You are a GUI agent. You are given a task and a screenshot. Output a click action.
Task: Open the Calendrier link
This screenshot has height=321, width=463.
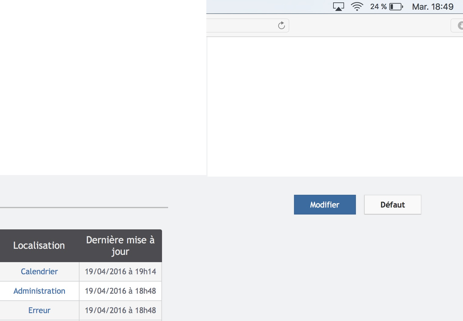pos(39,272)
